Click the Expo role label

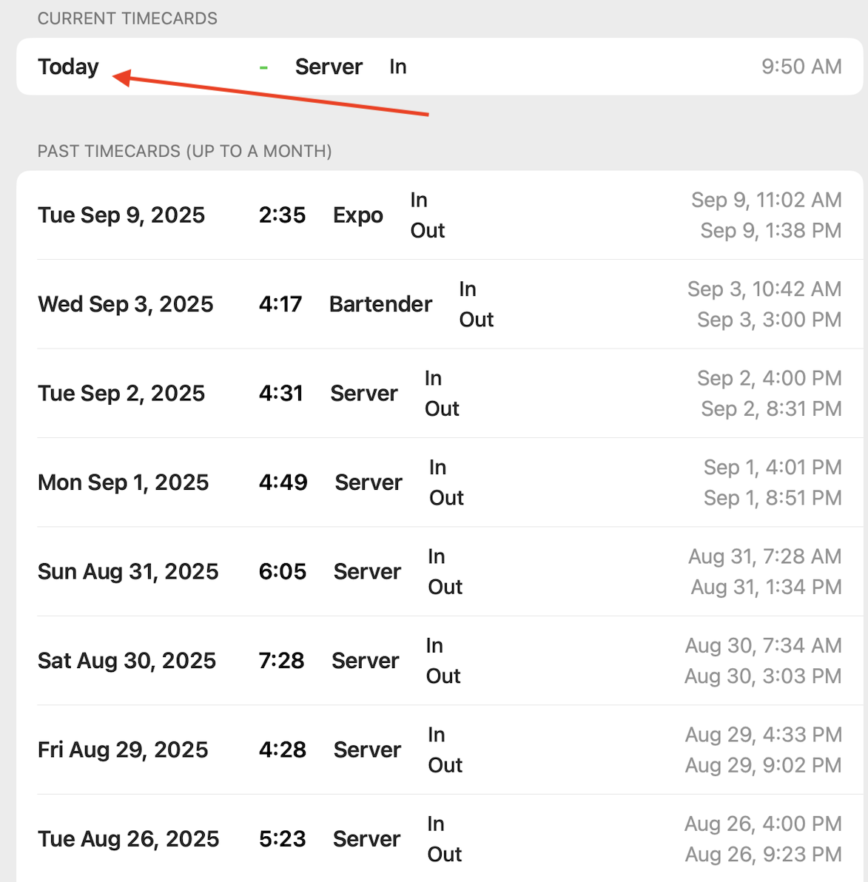357,215
